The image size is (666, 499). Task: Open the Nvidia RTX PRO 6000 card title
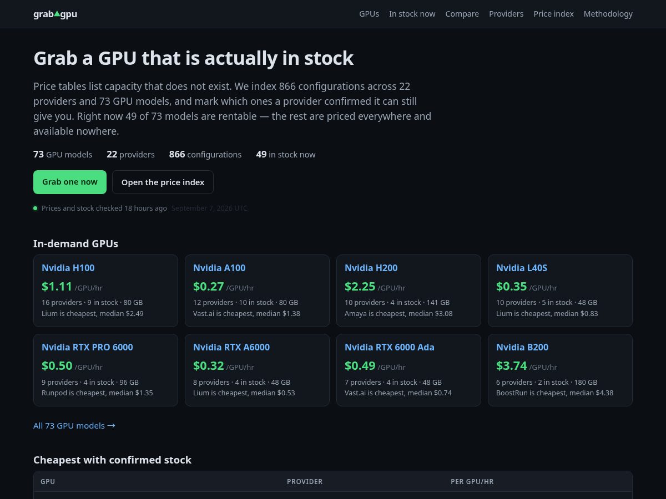pyautogui.click(x=87, y=347)
